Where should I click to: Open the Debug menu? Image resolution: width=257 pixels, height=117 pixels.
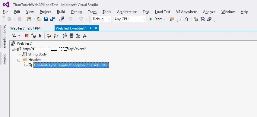76,12
